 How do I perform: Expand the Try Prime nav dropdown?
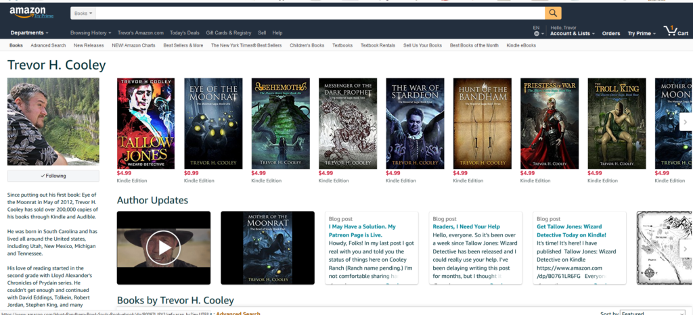tap(642, 34)
